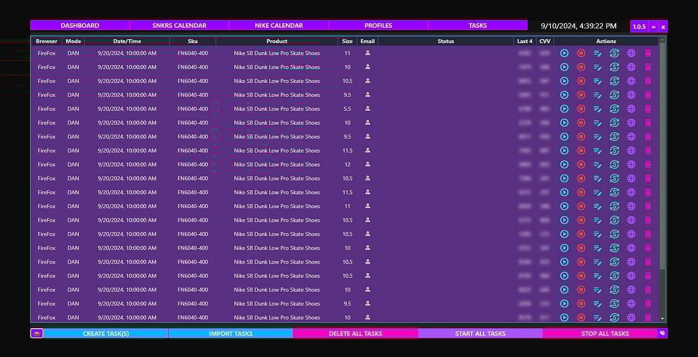Click the Actions column header

pyautogui.click(x=606, y=41)
